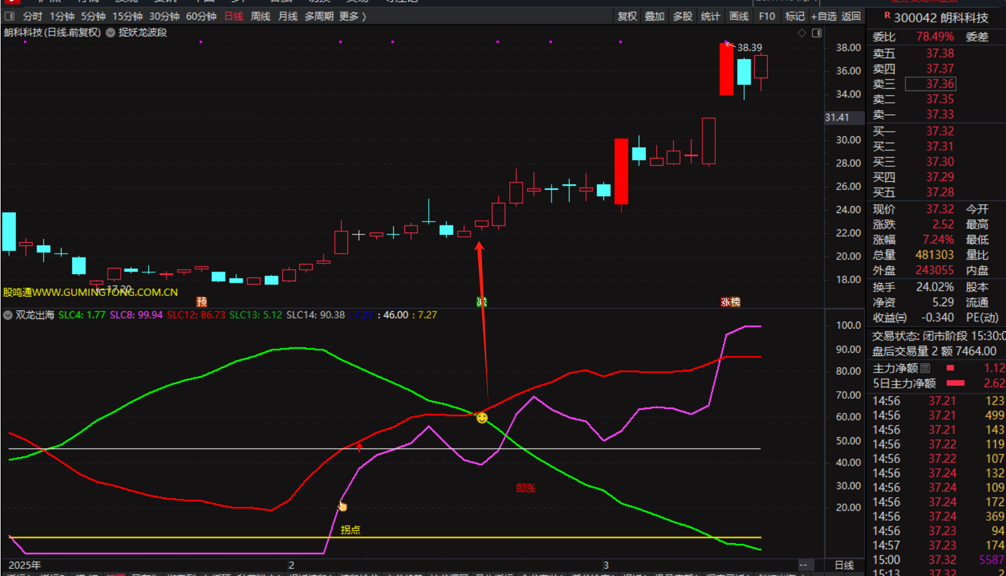Click the 复权 toolbar button
Screen dimensions: 1006x576
tap(627, 16)
